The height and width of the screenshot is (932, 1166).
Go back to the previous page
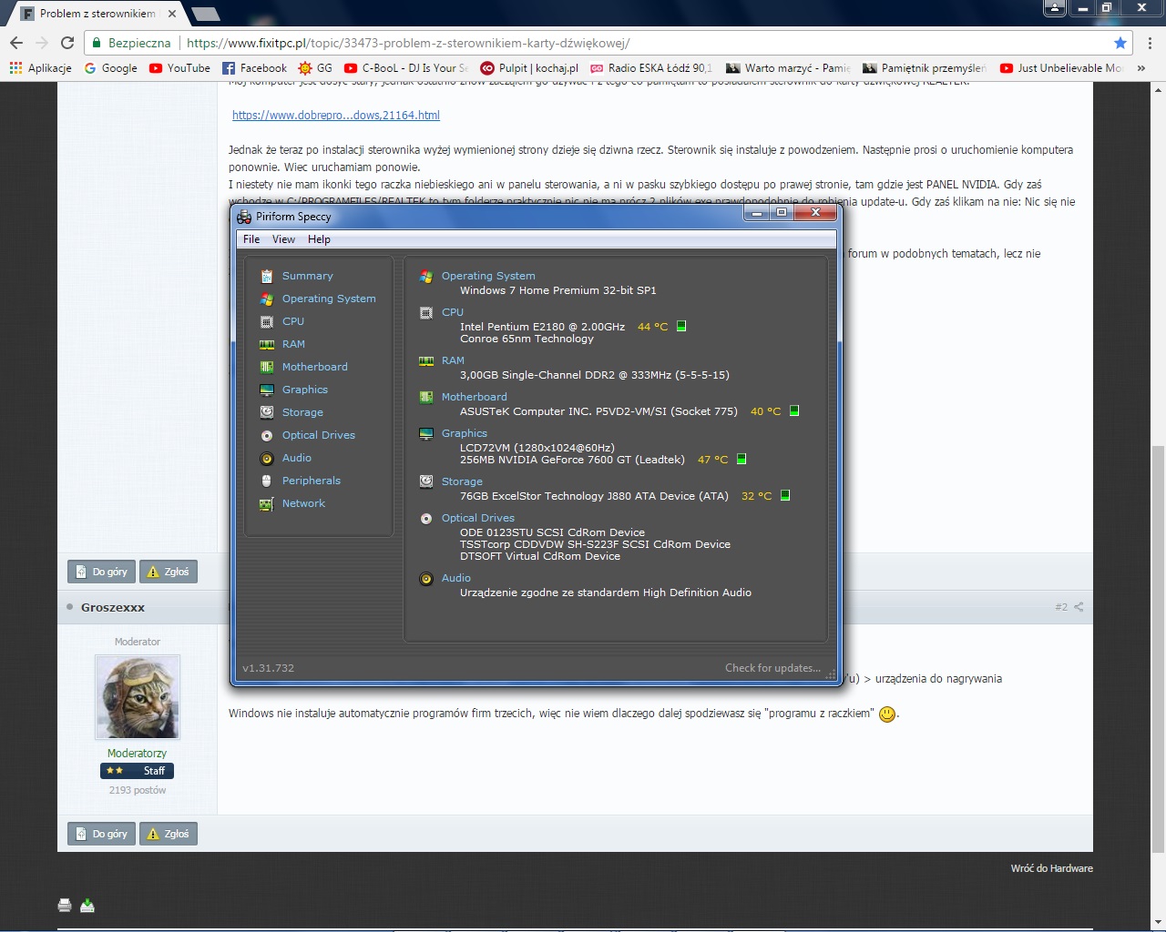coord(16,43)
